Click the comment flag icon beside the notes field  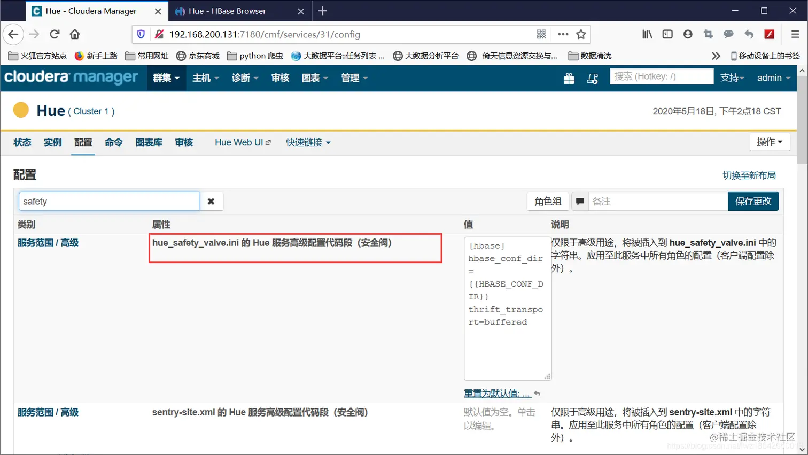click(x=580, y=202)
